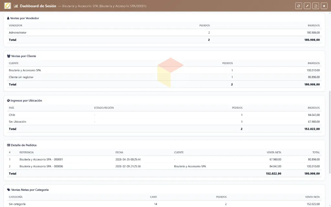The image size is (331, 207).
Task: Click the globe icon beside Ingresos por Ubicación
Action: (8, 101)
